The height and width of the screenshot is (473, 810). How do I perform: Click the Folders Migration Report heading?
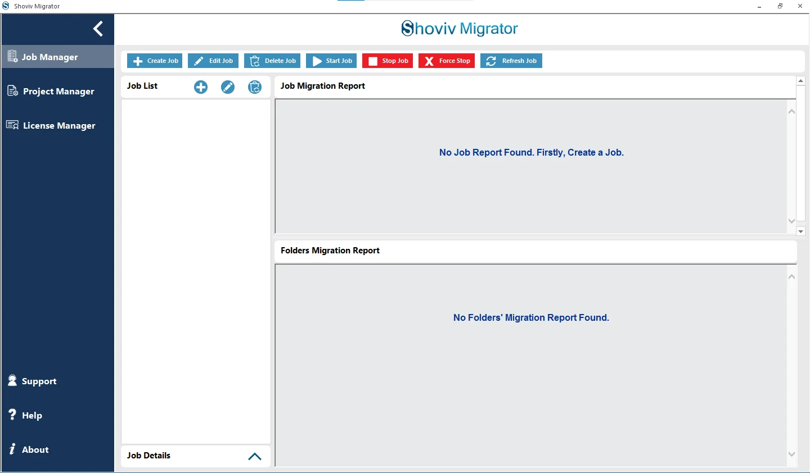330,251
